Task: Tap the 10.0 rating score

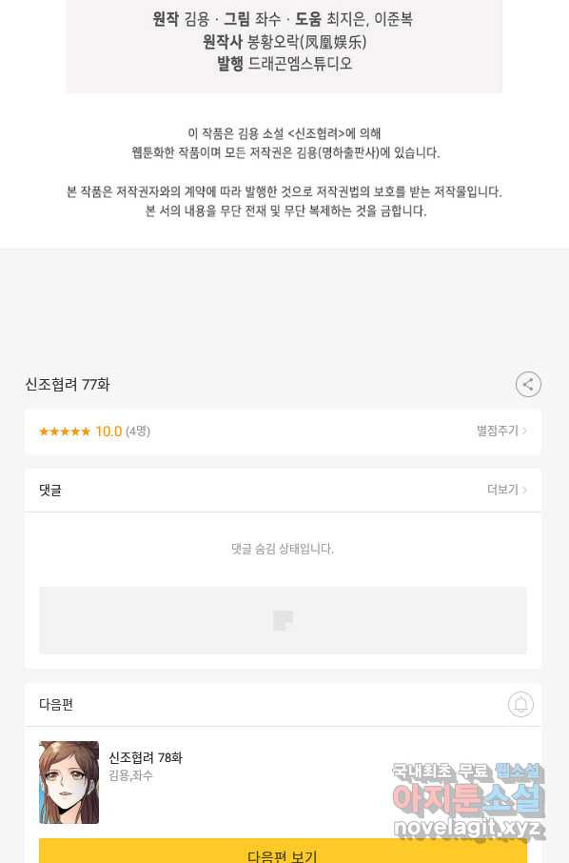Action: [108, 431]
